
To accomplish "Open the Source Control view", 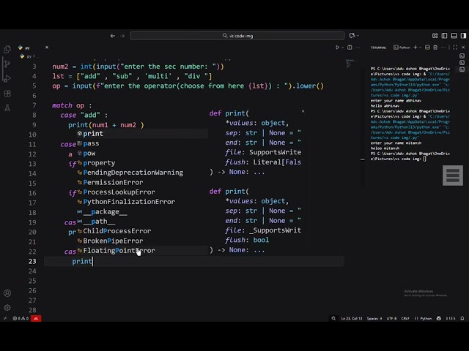I will [7, 64].
